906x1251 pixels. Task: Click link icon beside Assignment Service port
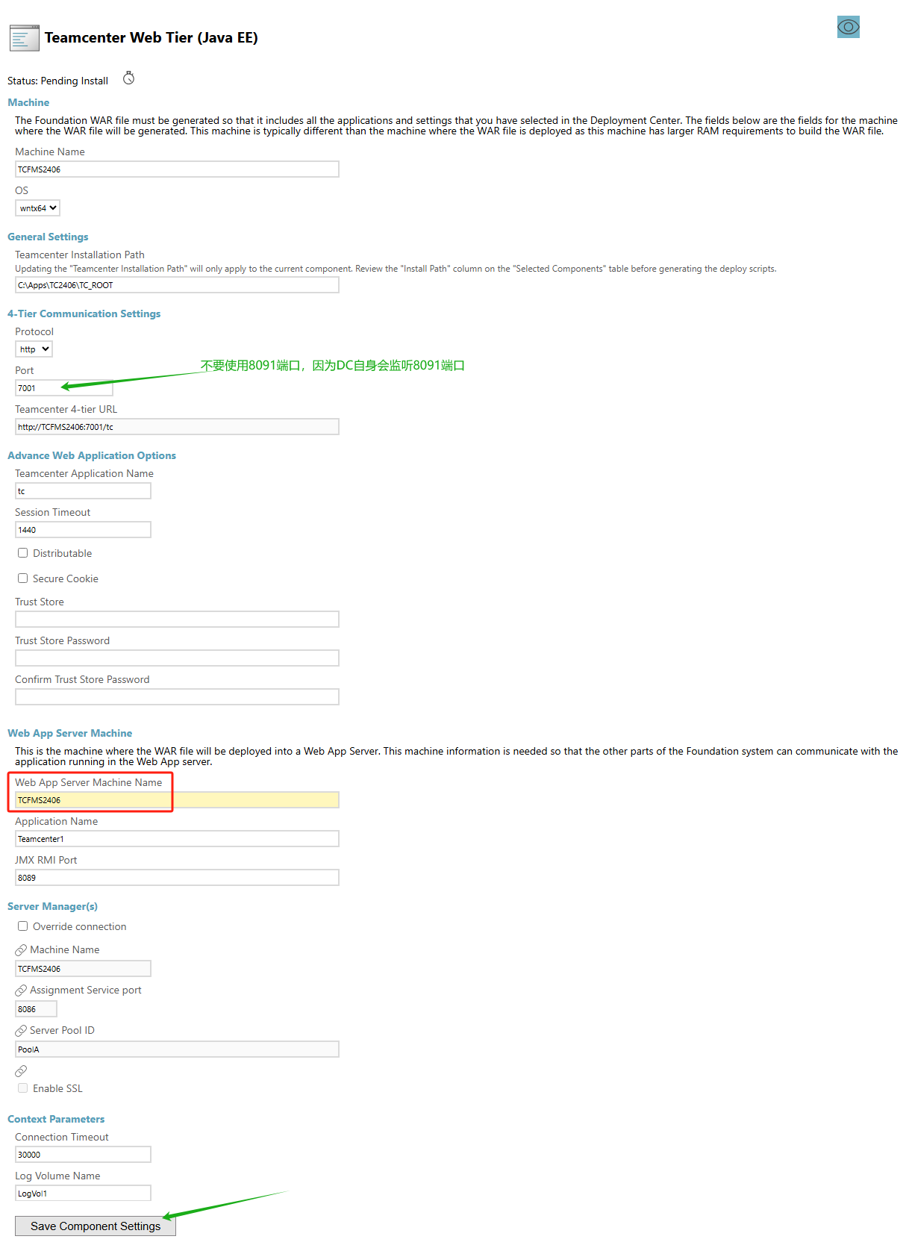click(x=21, y=990)
